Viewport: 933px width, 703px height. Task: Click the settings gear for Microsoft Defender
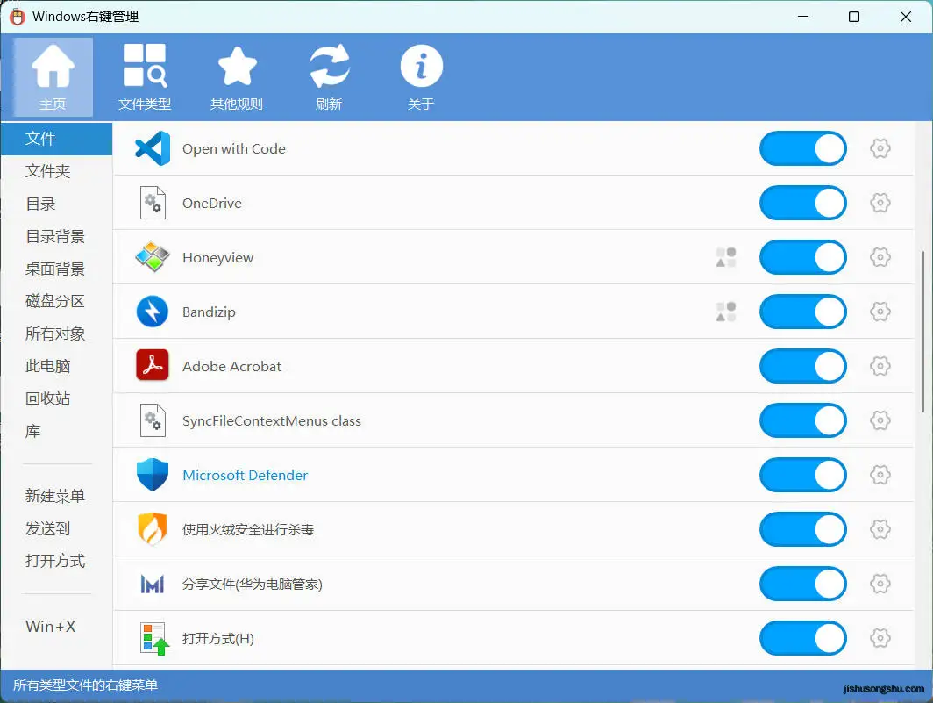tap(880, 475)
